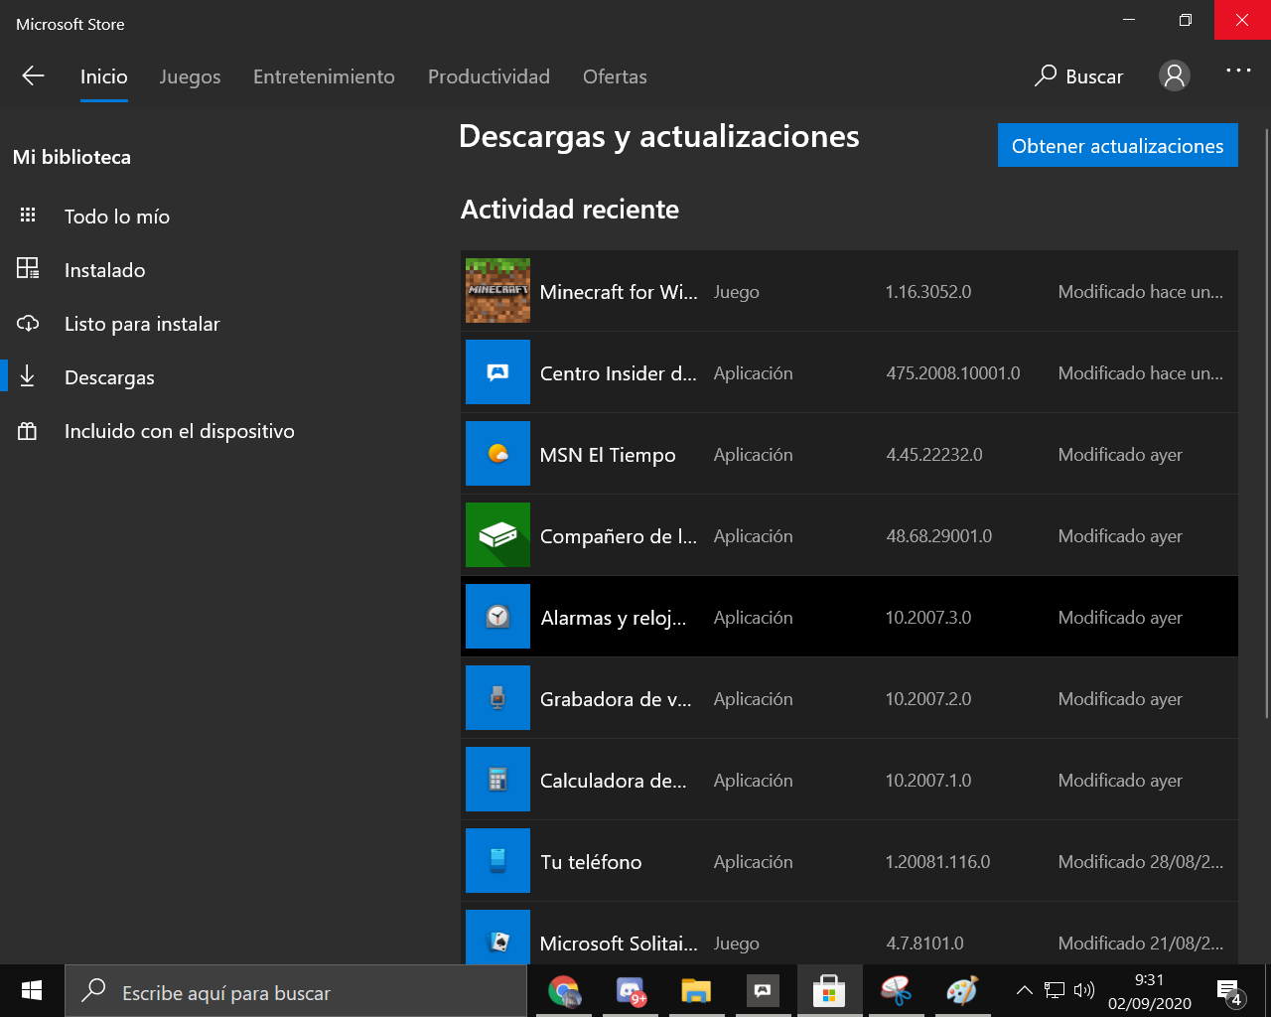1271x1017 pixels.
Task: Open Google Chrome from the taskbar
Action: 565,991
